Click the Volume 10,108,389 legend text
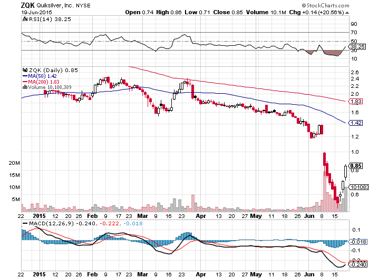Image resolution: width=369 pixels, height=279 pixels. (50, 87)
